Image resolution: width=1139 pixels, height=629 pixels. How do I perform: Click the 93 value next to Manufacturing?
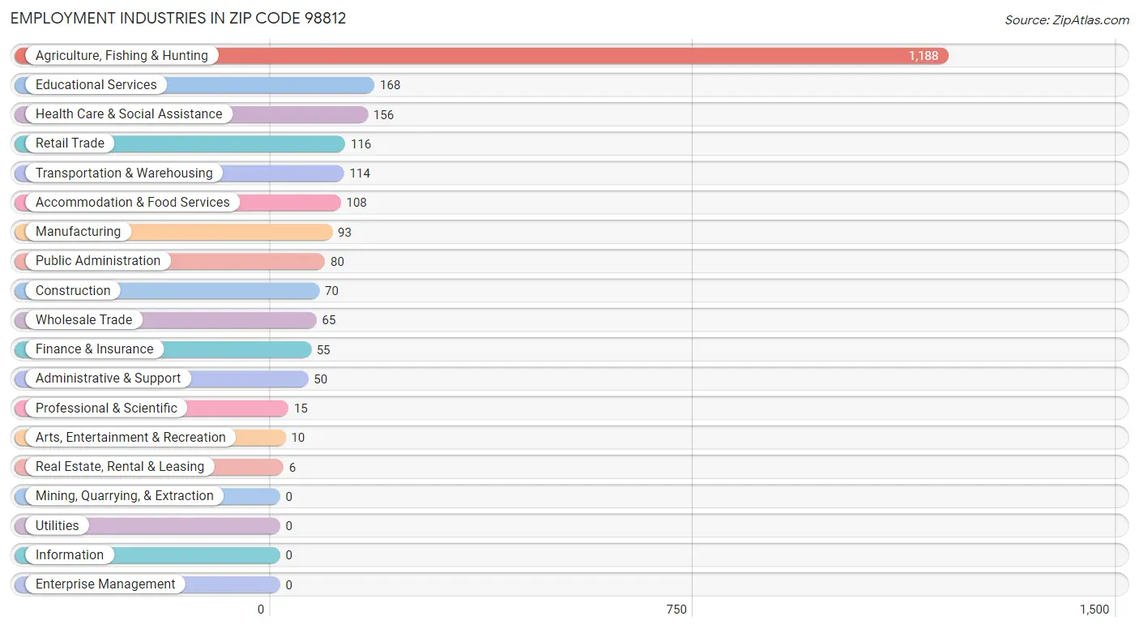click(345, 233)
